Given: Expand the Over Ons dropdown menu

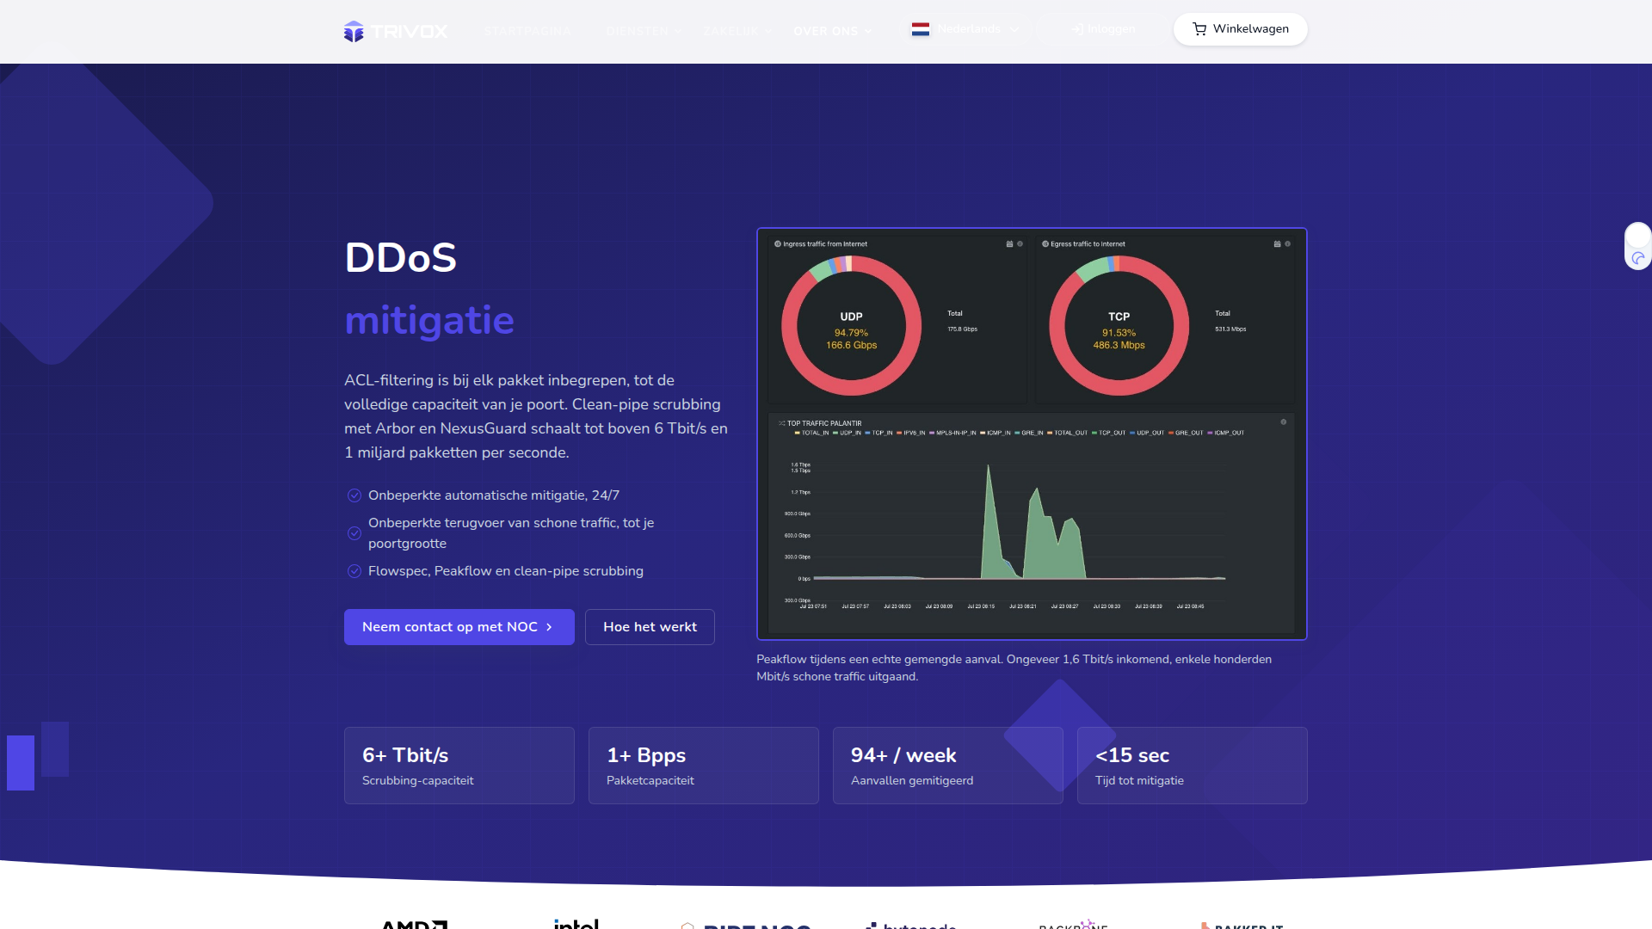Looking at the screenshot, I should point(833,31).
